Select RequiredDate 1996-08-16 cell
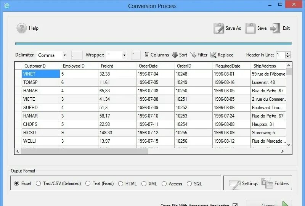The image size is (305, 206). (x=231, y=82)
